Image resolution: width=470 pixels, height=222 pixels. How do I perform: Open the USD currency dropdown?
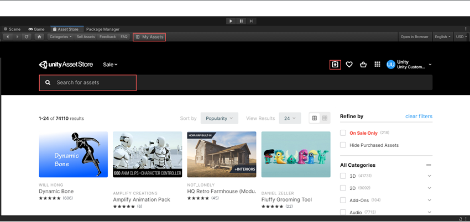tap(461, 37)
